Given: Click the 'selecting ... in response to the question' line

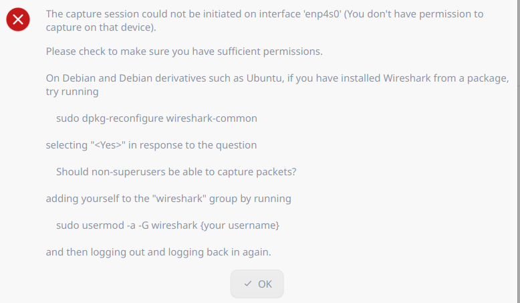Looking at the screenshot, I should [151, 144].
